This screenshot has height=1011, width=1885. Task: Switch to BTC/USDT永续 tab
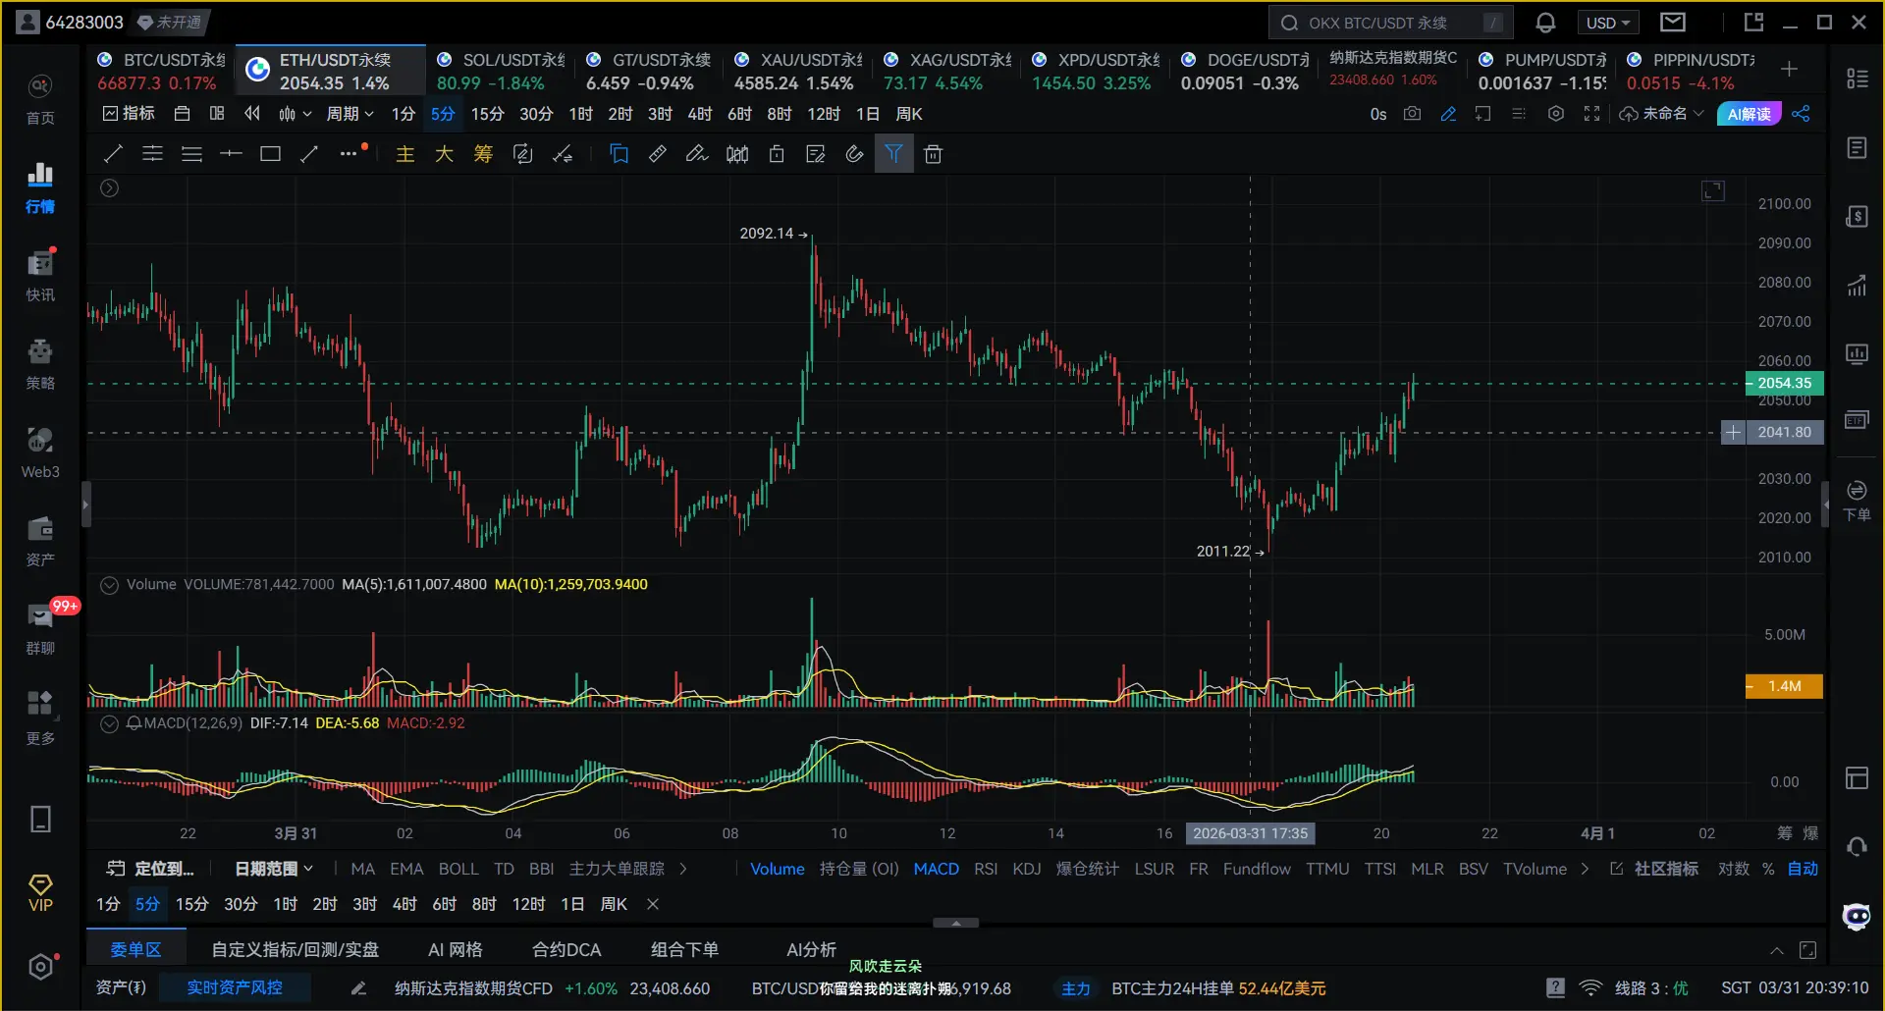[x=162, y=72]
